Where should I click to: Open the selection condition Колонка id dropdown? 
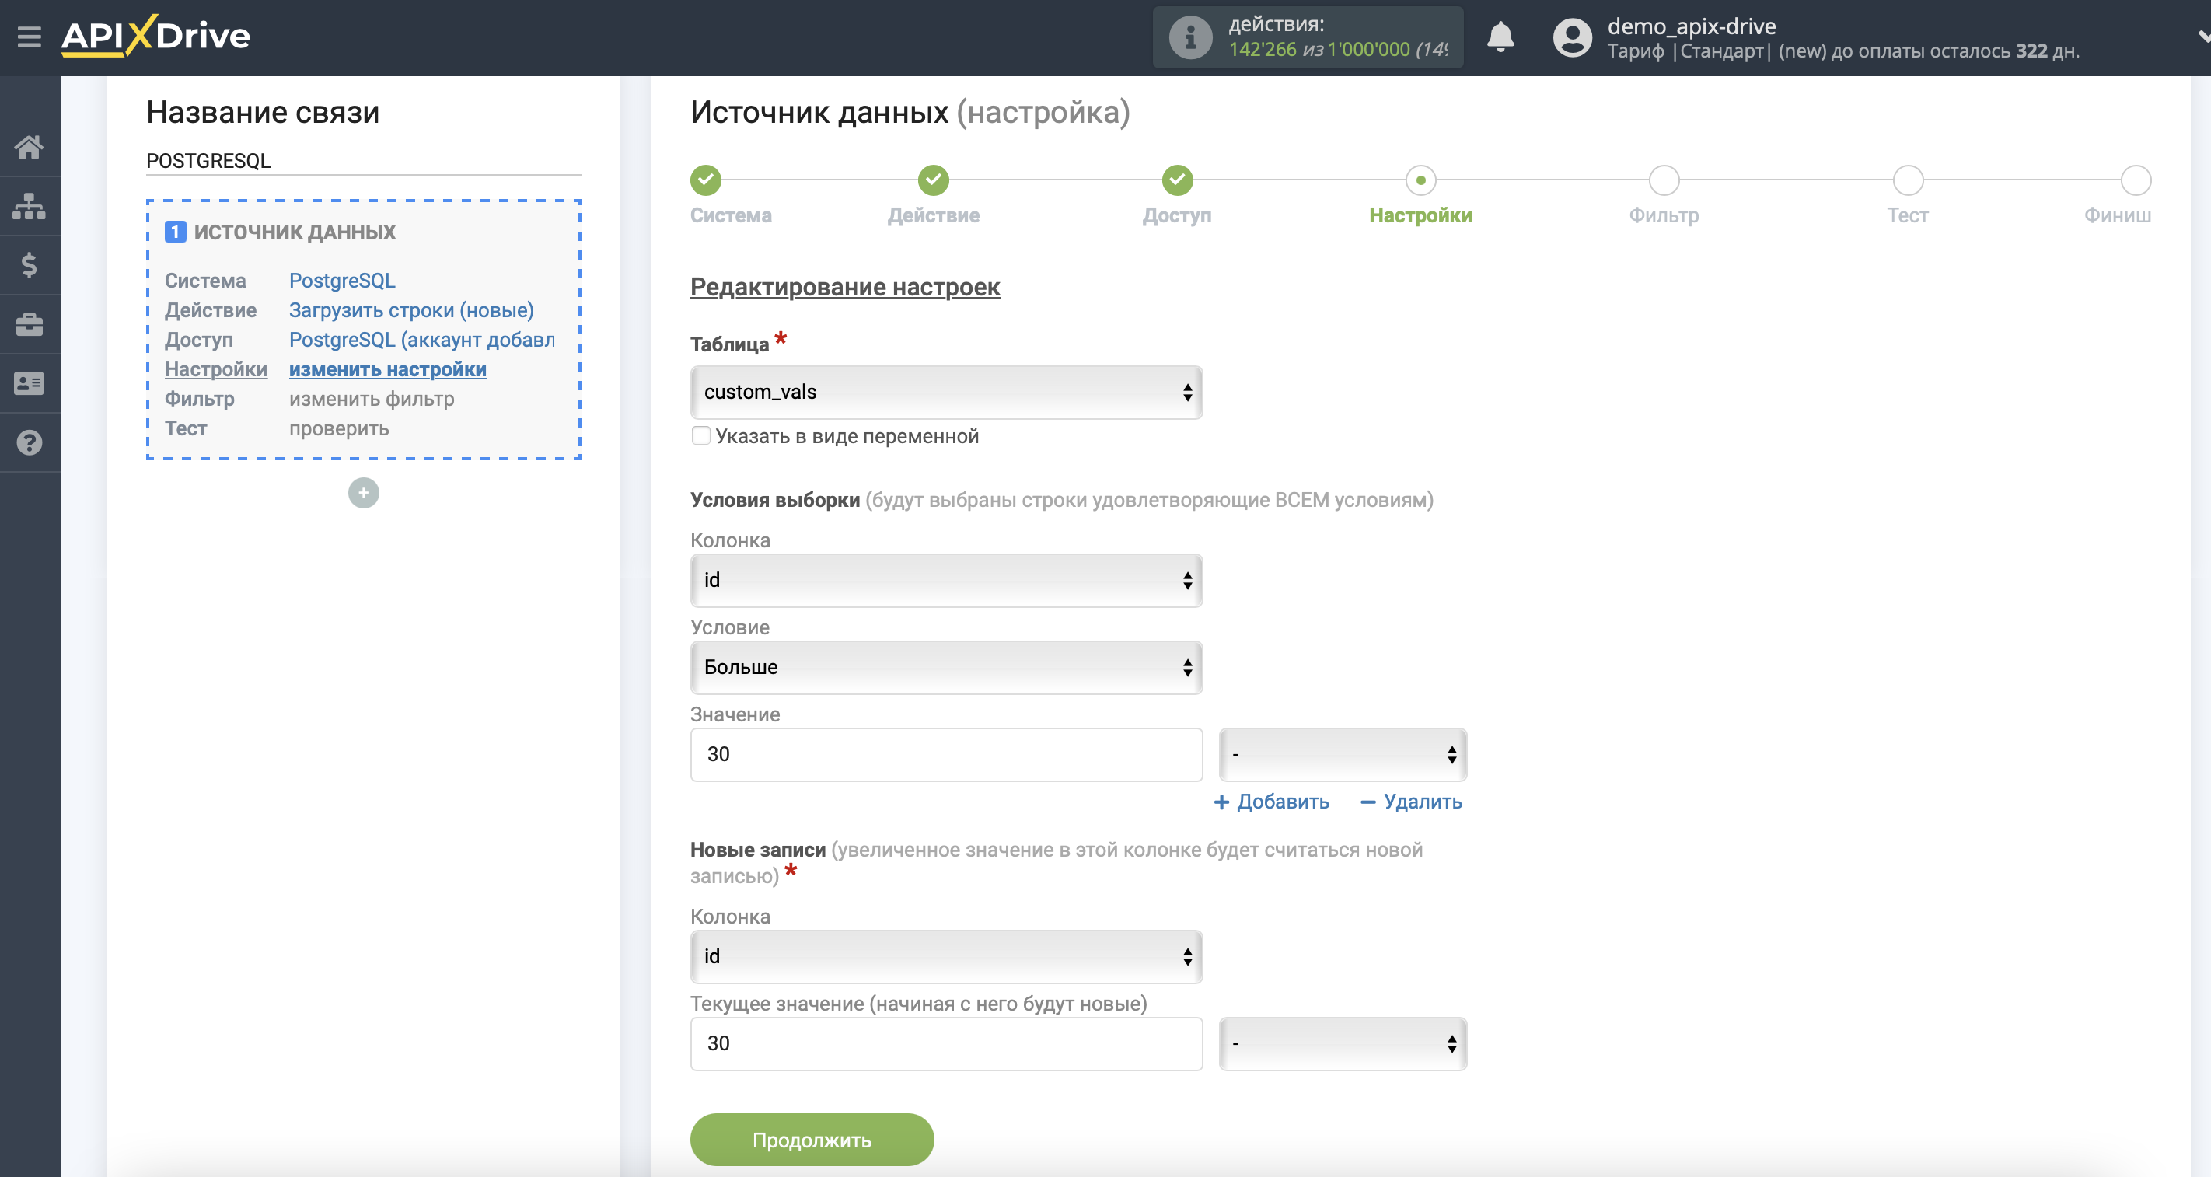946,581
